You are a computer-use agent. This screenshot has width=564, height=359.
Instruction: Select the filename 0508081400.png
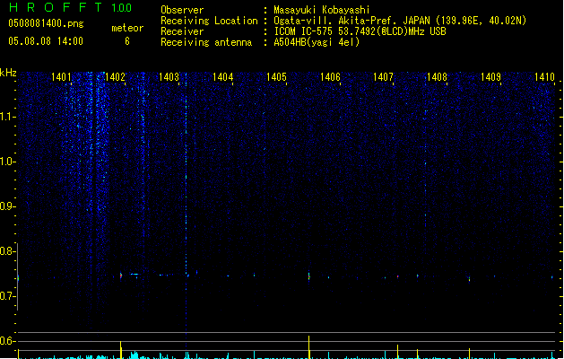point(46,23)
